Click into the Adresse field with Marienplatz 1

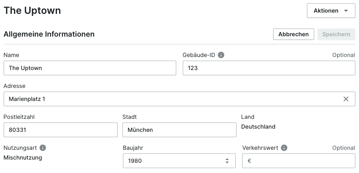[x=179, y=99]
